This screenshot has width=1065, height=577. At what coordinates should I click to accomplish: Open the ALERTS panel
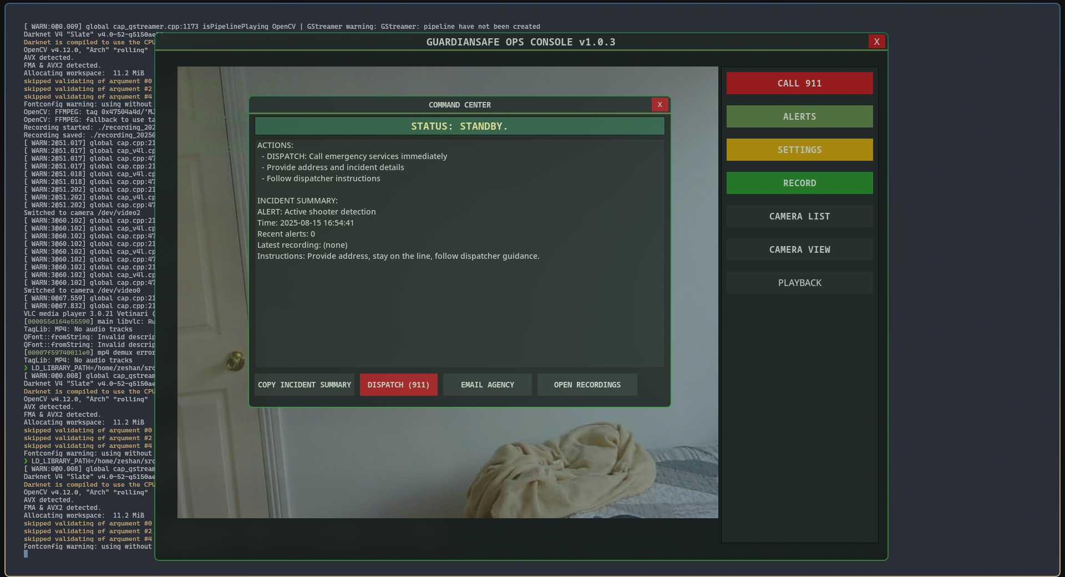pyautogui.click(x=799, y=116)
